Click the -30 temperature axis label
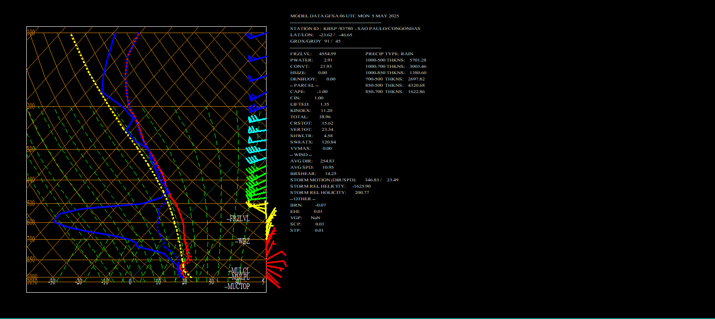This screenshot has height=319, width=715. click(x=52, y=282)
